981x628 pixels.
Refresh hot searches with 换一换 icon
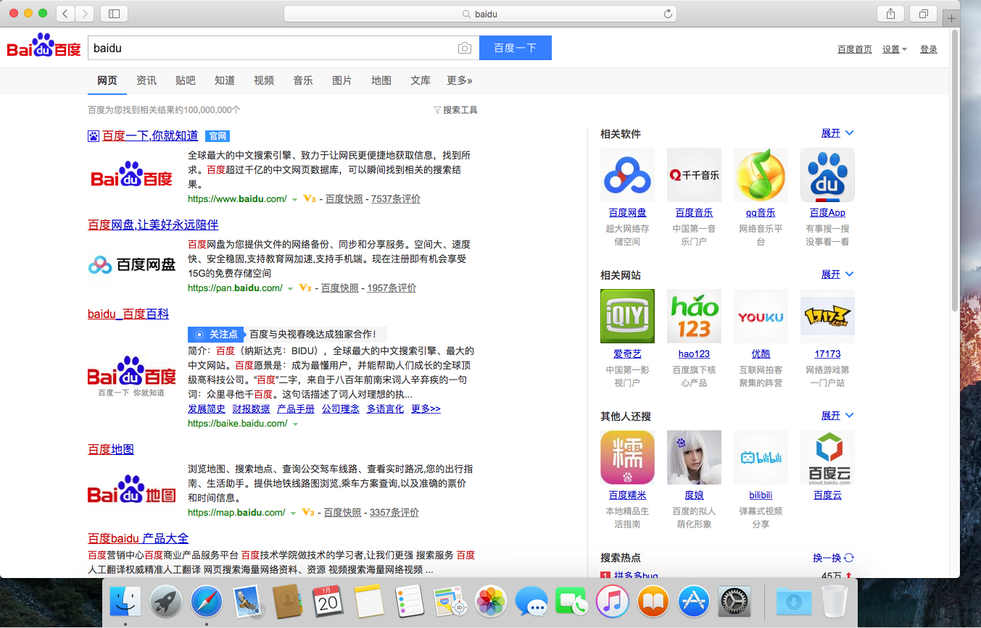pyautogui.click(x=849, y=558)
